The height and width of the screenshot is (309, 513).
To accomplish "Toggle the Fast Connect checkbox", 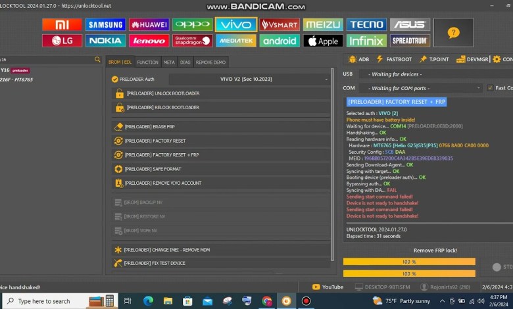I will click(490, 88).
